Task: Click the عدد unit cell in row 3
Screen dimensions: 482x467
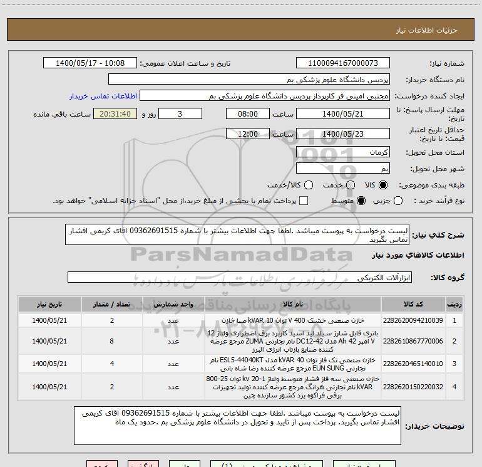Action: coord(173,364)
